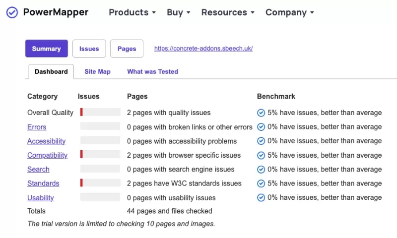Select the Dashboard tab
This screenshot has height=238, width=397.
click(51, 71)
